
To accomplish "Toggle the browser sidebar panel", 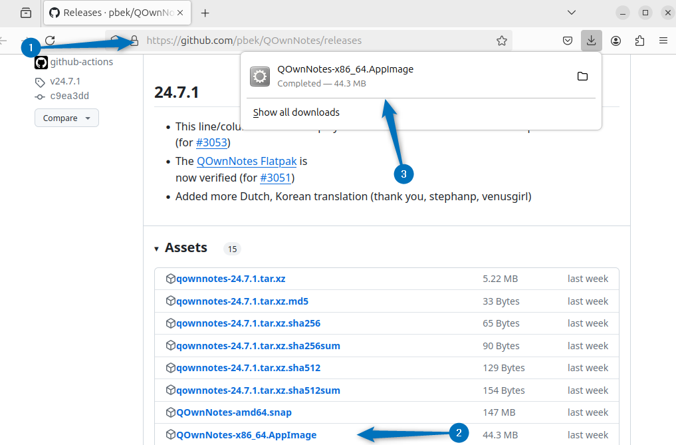I will (25, 13).
